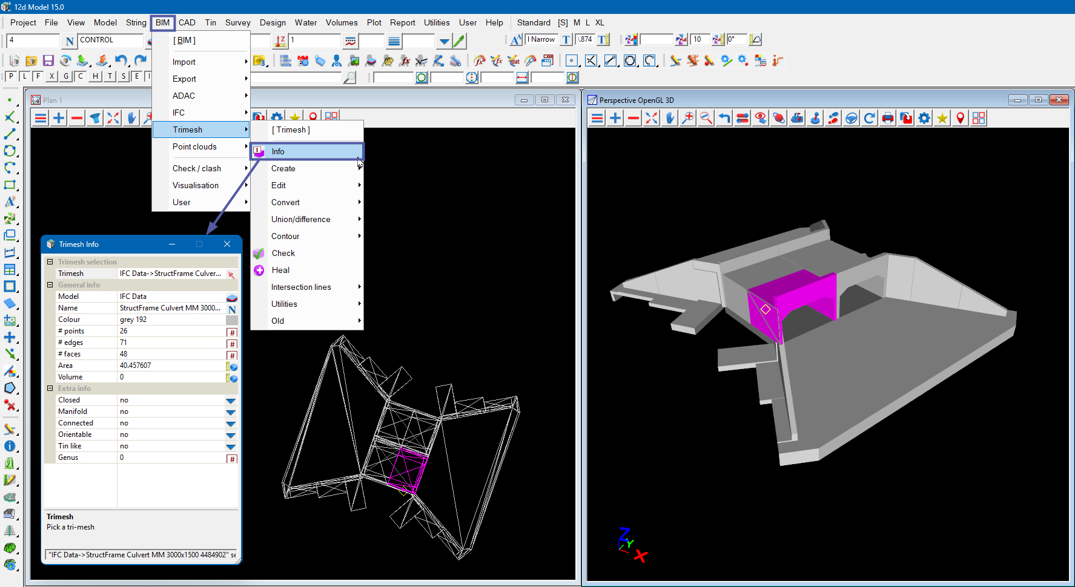Screen dimensions: 1075x587
Task: Select the pan hand tool in Perspective view
Action: coord(669,118)
